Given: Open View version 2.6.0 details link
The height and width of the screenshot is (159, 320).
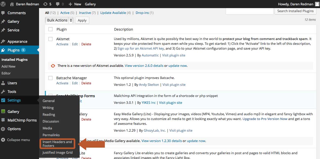Looking at the screenshot, I should [144, 66].
